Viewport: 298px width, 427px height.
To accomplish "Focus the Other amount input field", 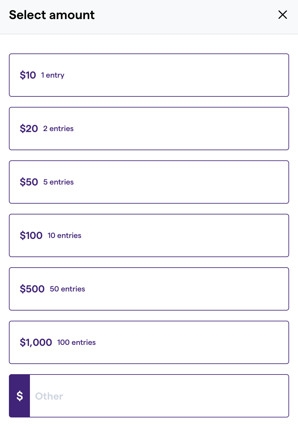I will point(159,396).
